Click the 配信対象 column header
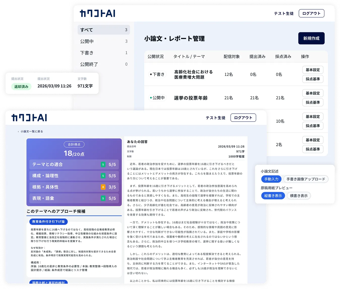 tap(232, 56)
